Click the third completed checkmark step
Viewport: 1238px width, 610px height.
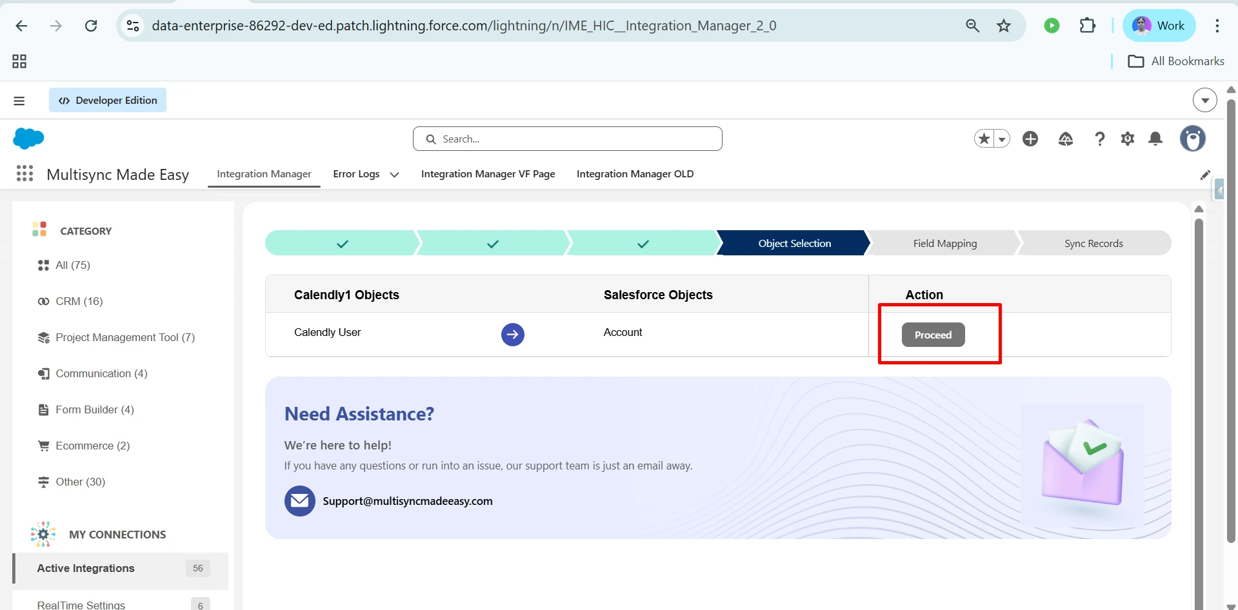[x=643, y=243]
